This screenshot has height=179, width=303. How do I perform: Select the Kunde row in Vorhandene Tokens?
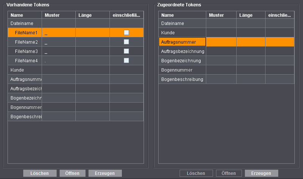coord(17,70)
